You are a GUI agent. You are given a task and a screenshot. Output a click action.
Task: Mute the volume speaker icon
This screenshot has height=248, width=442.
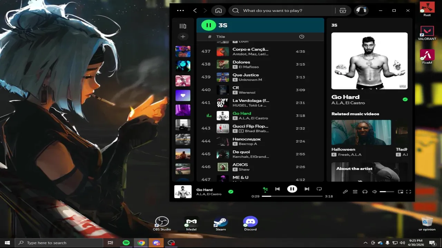pyautogui.click(x=374, y=192)
